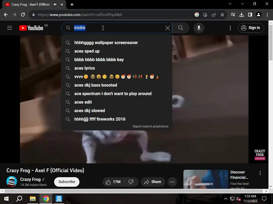Go to the YouTube home logo
This screenshot has width=273, height=204.
pyautogui.click(x=31, y=28)
